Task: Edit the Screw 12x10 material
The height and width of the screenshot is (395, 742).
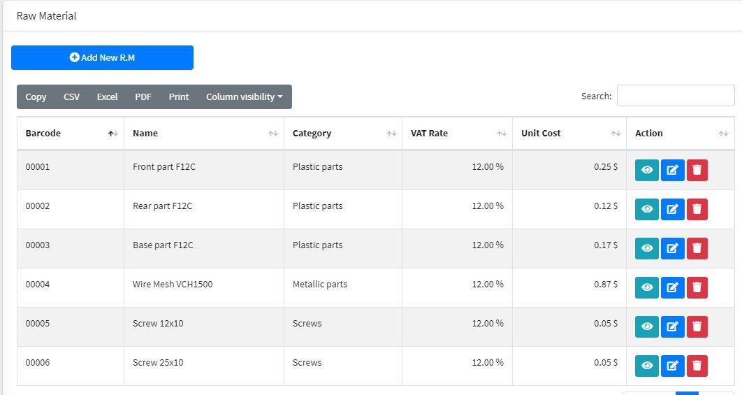Action: click(672, 326)
